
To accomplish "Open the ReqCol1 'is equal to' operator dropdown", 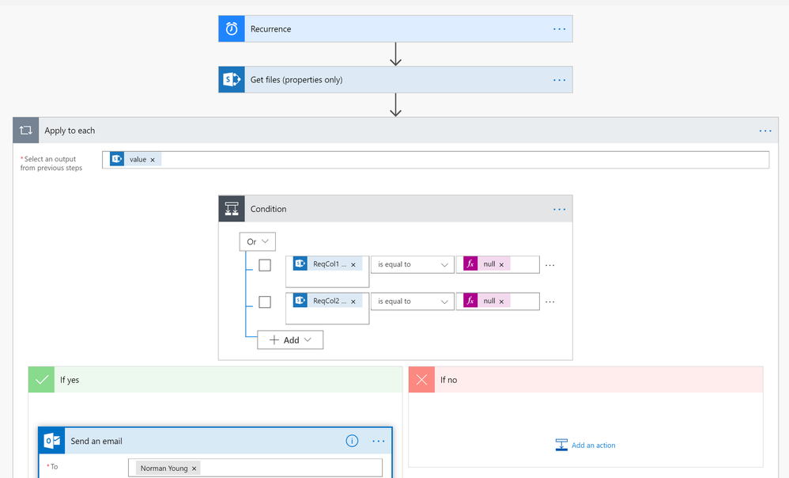I will (x=412, y=264).
